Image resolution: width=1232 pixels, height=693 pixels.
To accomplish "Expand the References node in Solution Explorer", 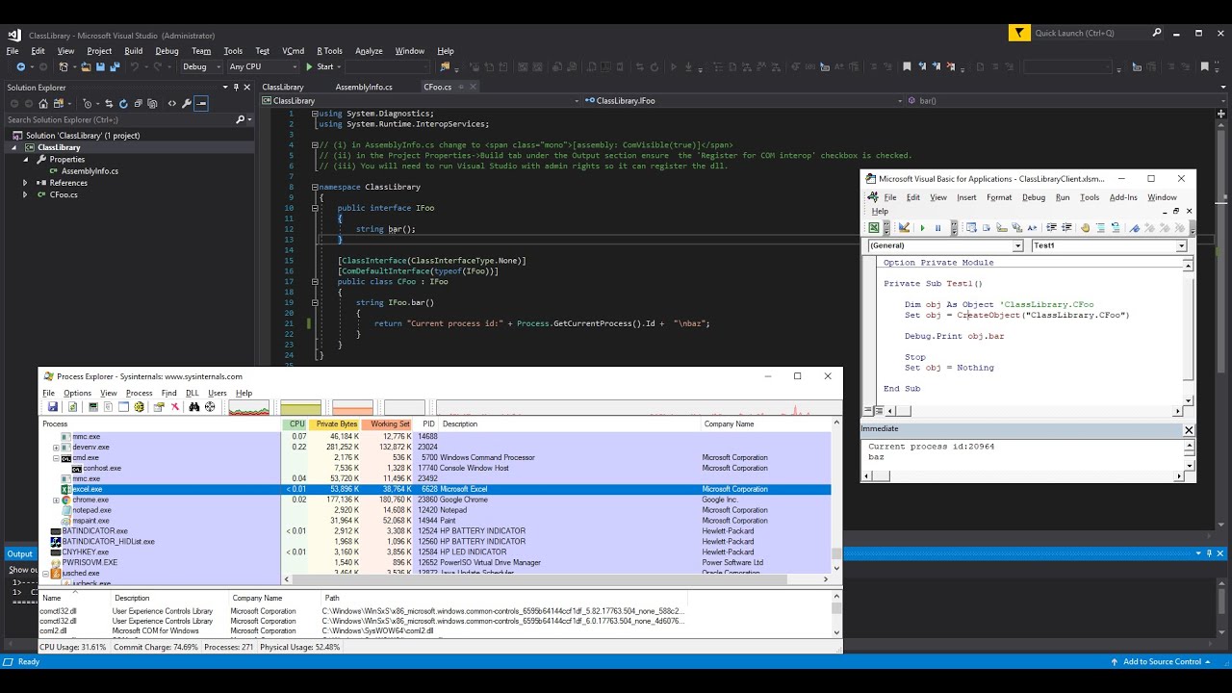I will tap(26, 183).
